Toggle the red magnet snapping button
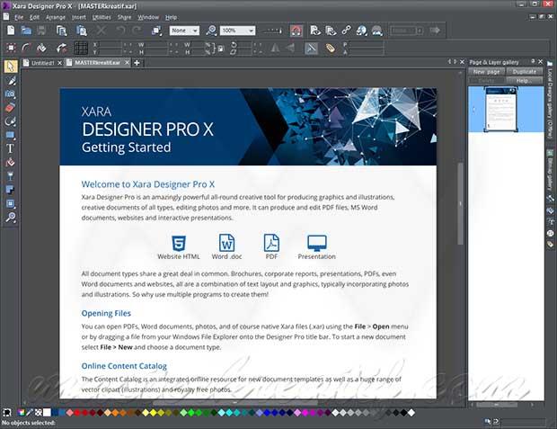The width and height of the screenshot is (557, 429). click(296, 31)
